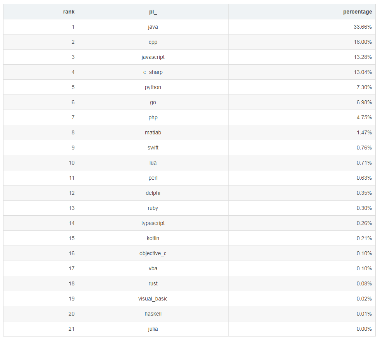Click rank number 21 cell
The width and height of the screenshot is (380, 340).
tap(71, 329)
